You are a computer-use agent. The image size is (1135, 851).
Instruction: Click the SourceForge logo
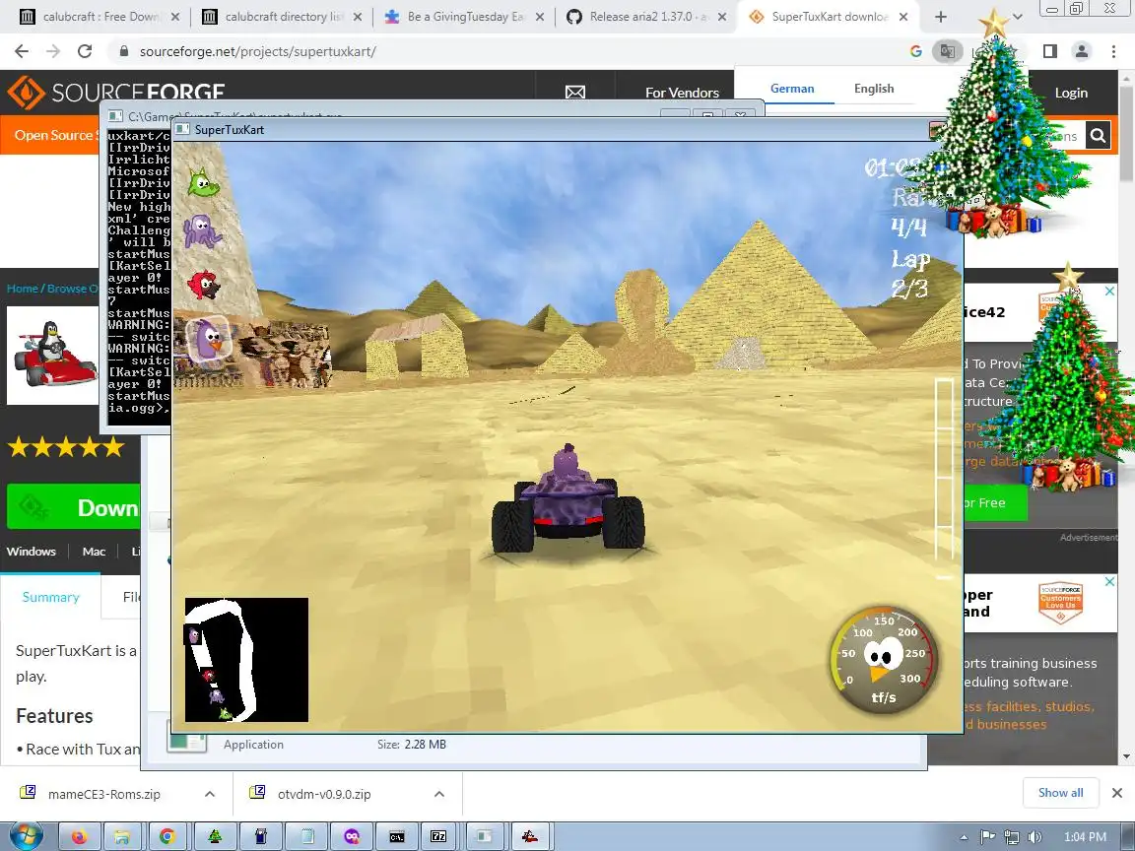116,93
